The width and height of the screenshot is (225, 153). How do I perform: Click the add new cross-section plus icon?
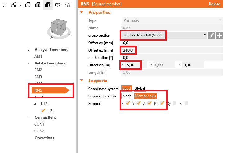point(219,35)
